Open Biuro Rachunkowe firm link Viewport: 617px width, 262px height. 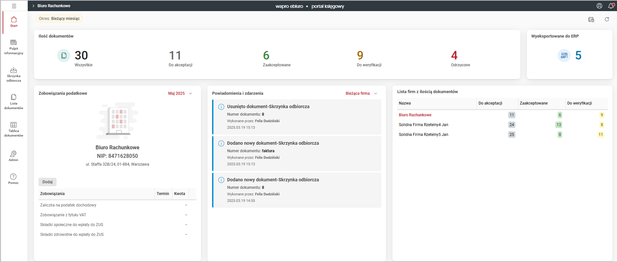pyautogui.click(x=415, y=115)
